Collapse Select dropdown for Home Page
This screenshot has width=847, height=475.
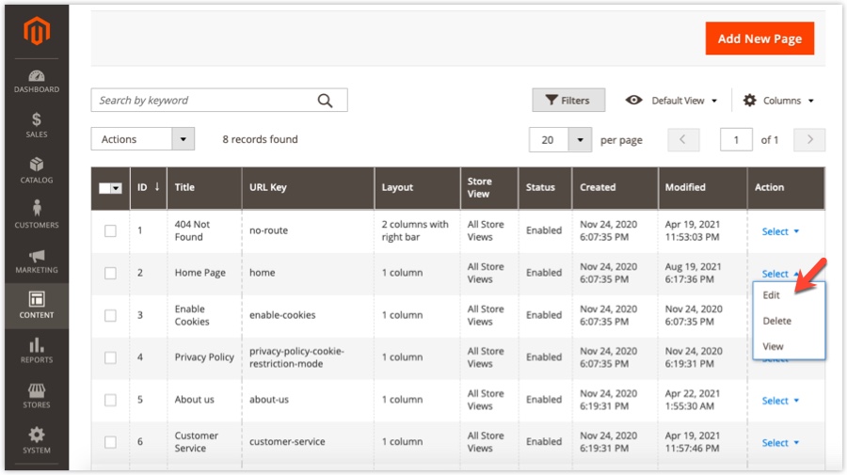(780, 274)
